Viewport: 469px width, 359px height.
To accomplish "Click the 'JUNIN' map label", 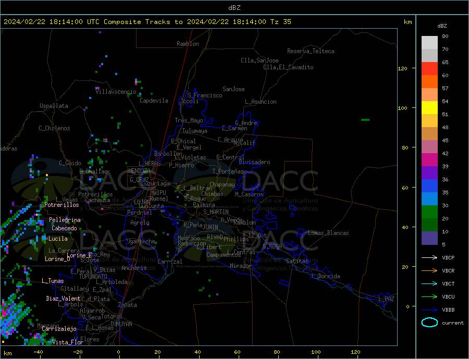I will coord(211,227).
